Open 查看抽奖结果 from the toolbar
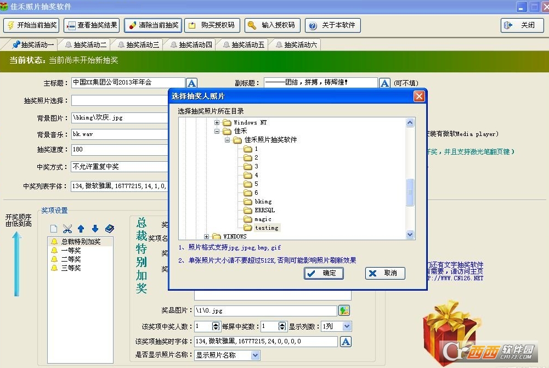Screen dimensions: 549x368 [x=92, y=25]
